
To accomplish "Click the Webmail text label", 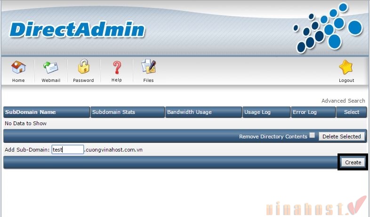I will coord(51,80).
